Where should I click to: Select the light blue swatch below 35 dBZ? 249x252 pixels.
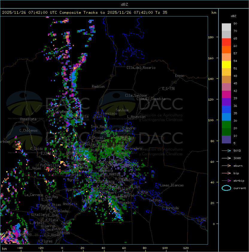coord(226,117)
